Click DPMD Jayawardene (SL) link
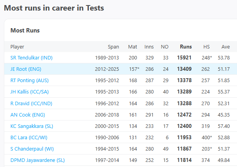237x167 pixels. 38,160
